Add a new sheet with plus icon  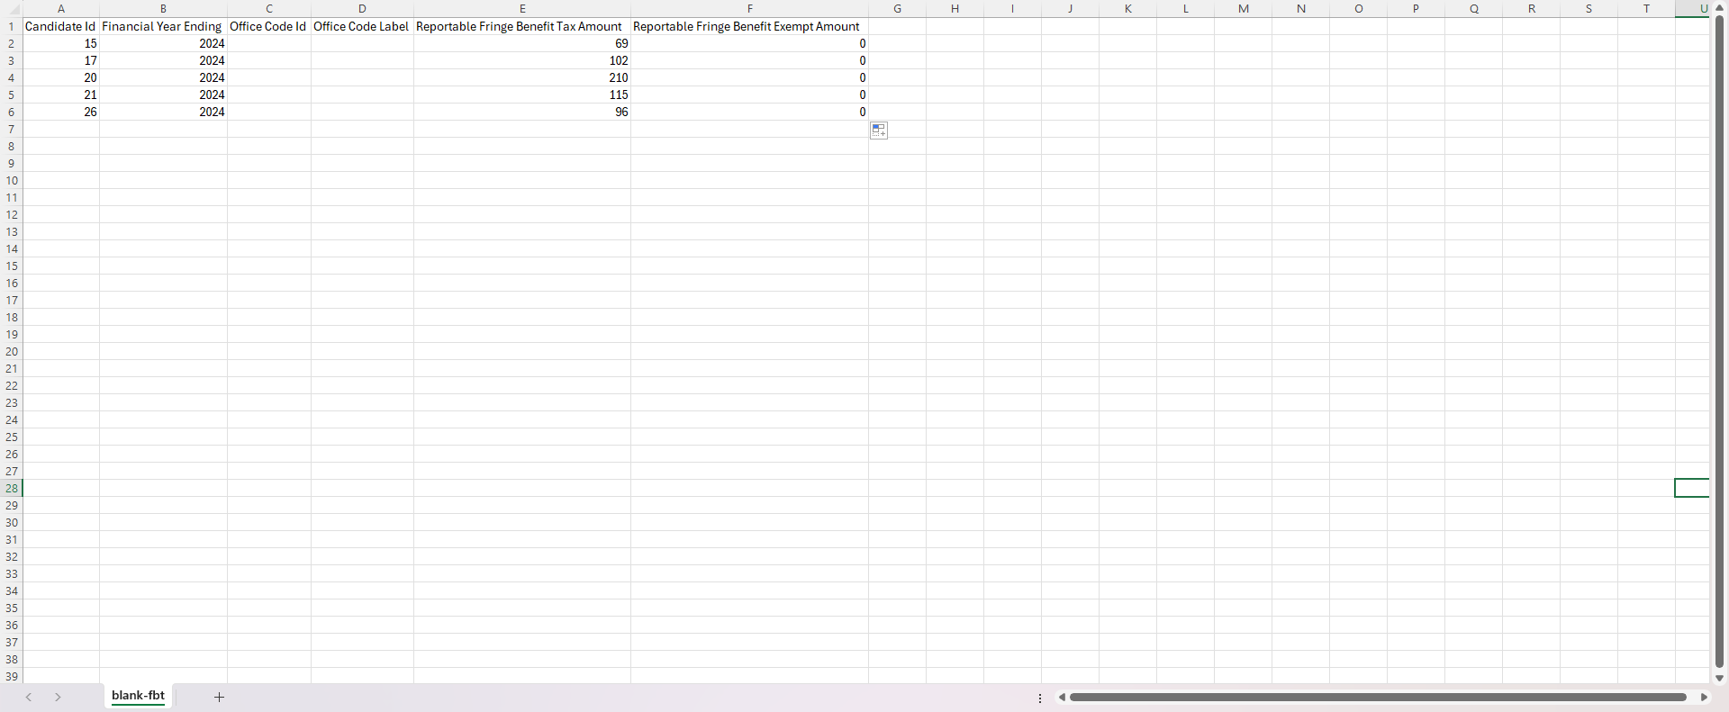(219, 697)
